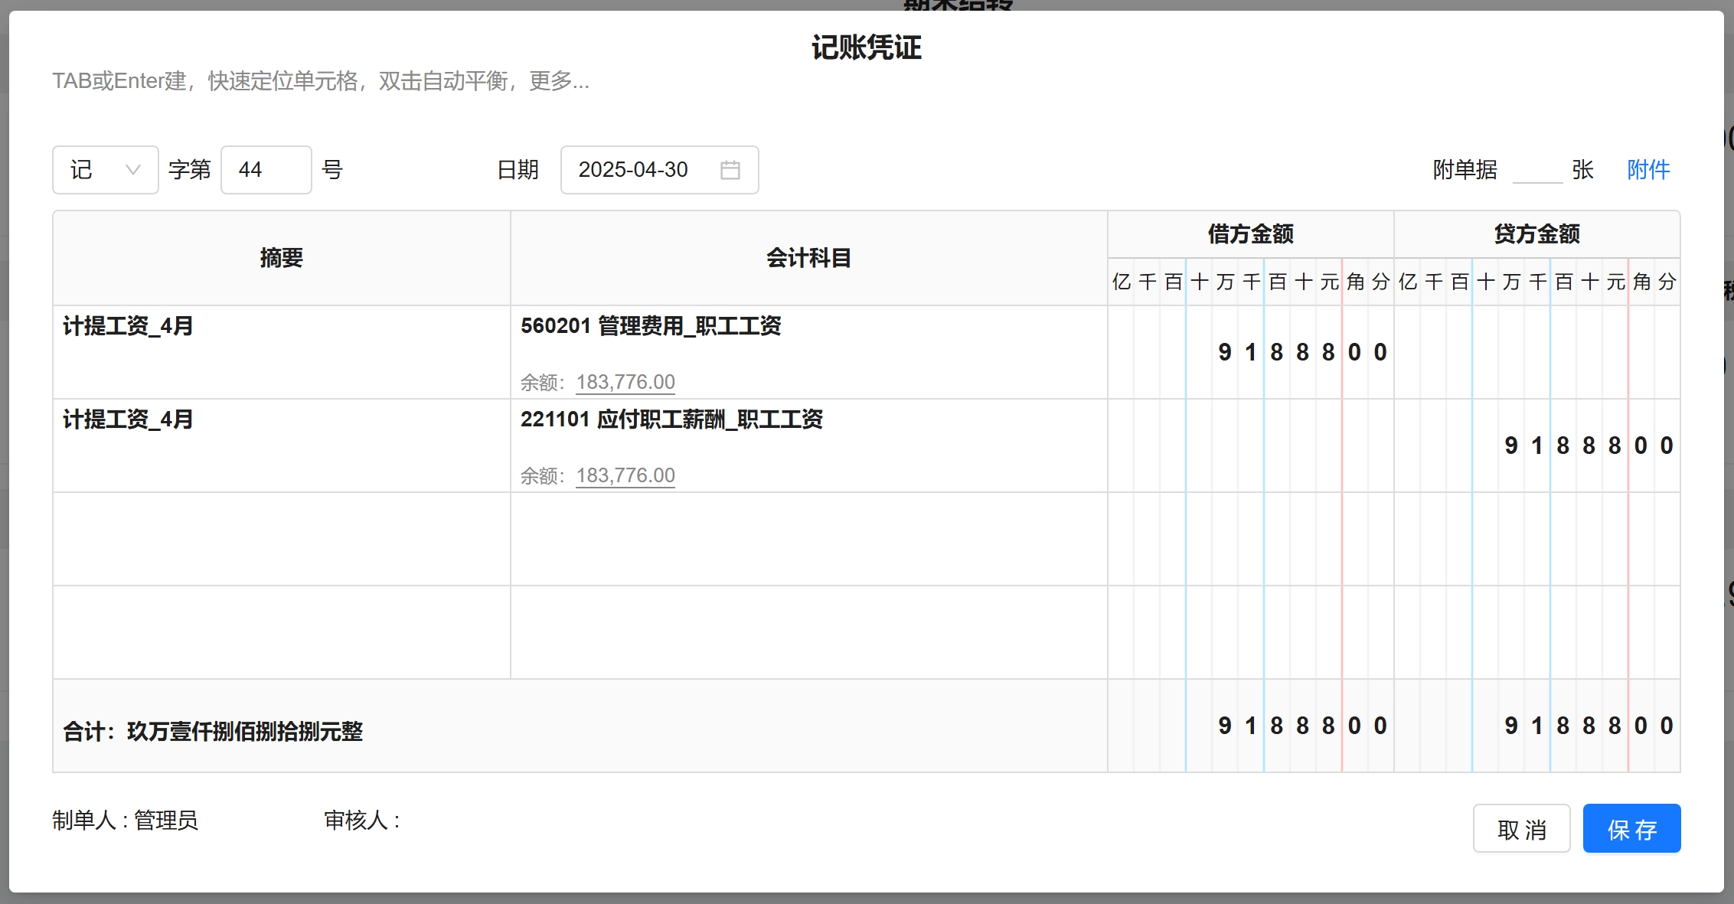Open the date picker calendar icon
This screenshot has height=904, width=1734.
click(730, 170)
